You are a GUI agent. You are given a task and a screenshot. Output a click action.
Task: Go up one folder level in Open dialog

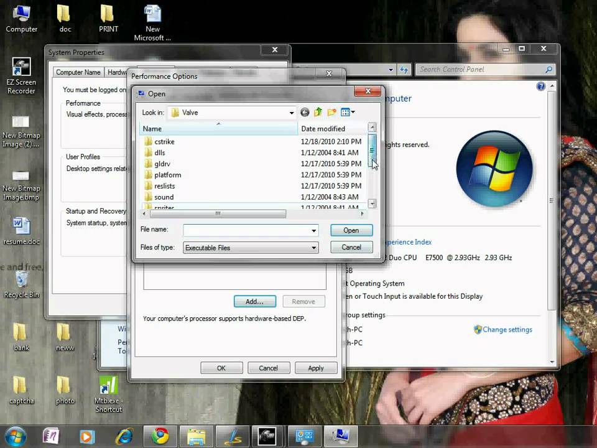(x=318, y=112)
